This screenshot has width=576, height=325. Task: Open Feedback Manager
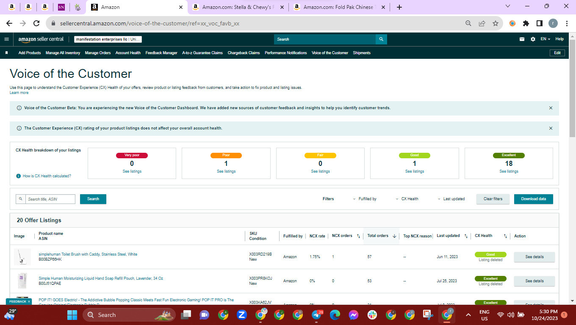[161, 53]
